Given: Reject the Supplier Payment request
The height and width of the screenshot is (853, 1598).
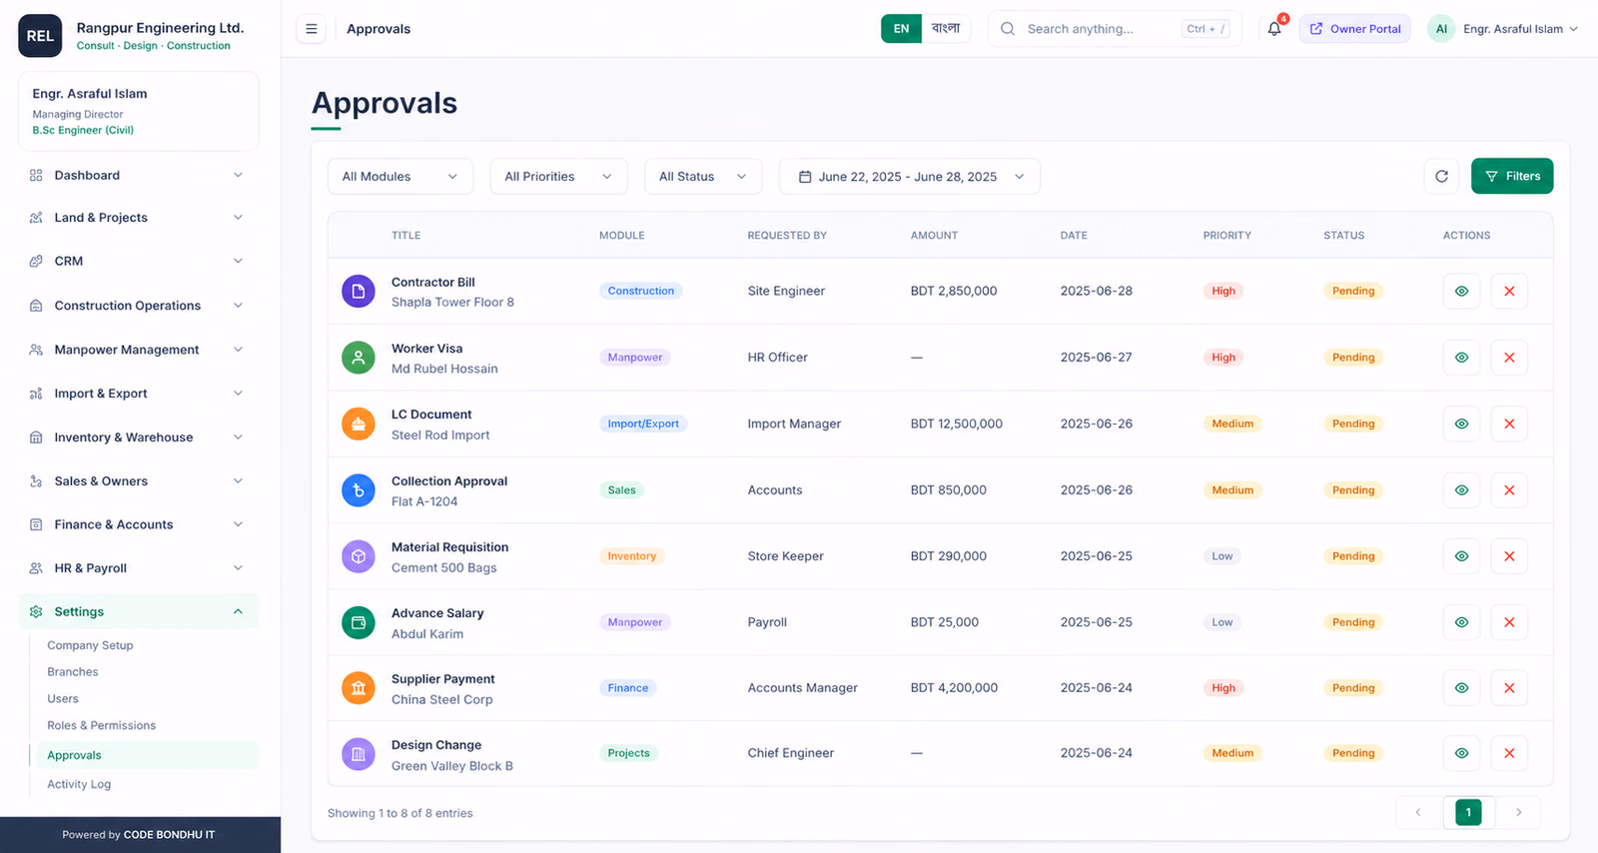Looking at the screenshot, I should (x=1509, y=687).
